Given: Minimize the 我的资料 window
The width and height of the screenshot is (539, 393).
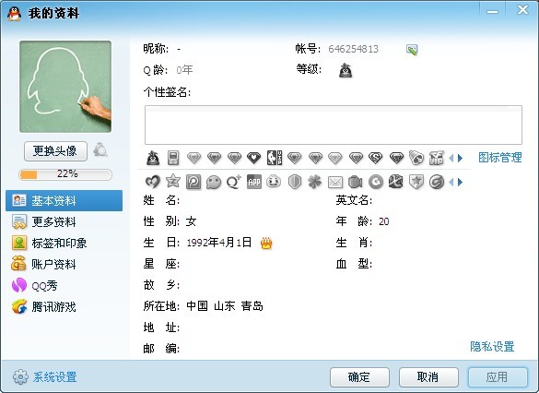Looking at the screenshot, I should click(x=492, y=11).
